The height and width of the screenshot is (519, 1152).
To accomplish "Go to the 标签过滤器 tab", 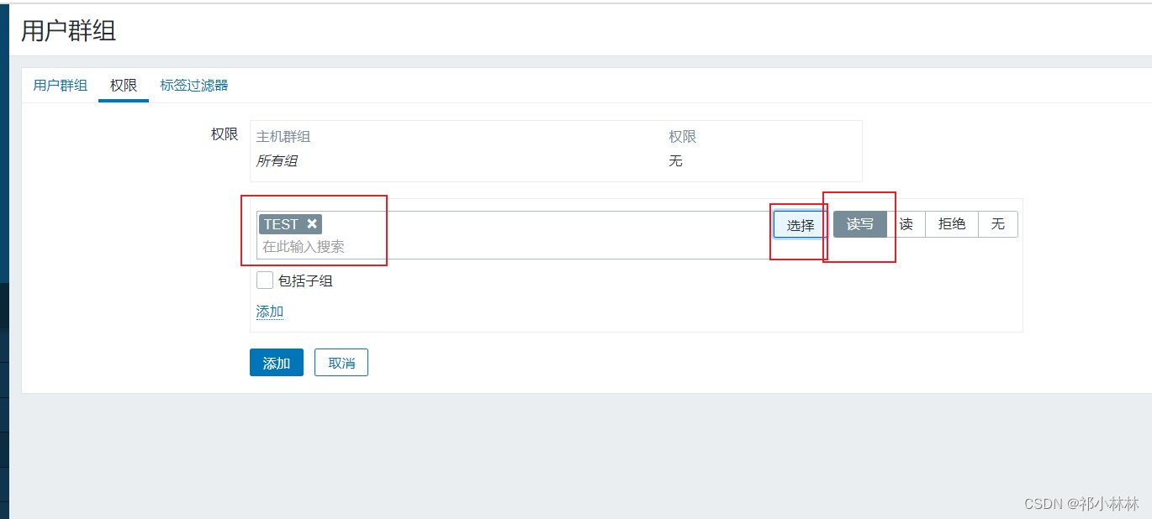I will click(x=194, y=85).
